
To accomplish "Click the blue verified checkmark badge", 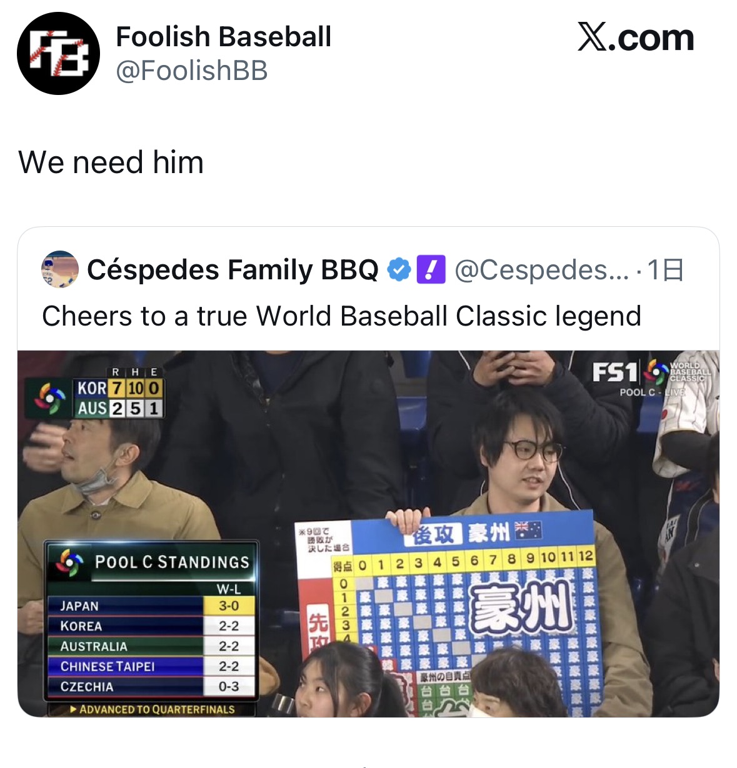I will 399,270.
